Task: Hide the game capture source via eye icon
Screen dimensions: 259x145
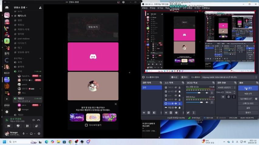Action: tap(176, 108)
